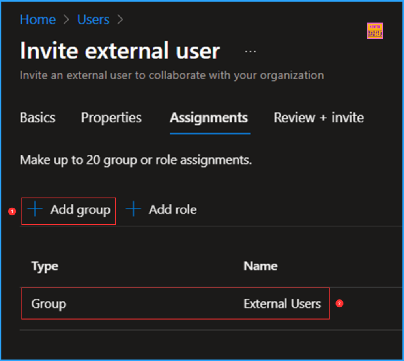The height and width of the screenshot is (361, 404).
Task: Click the plus icon beside Add role
Action: (133, 210)
